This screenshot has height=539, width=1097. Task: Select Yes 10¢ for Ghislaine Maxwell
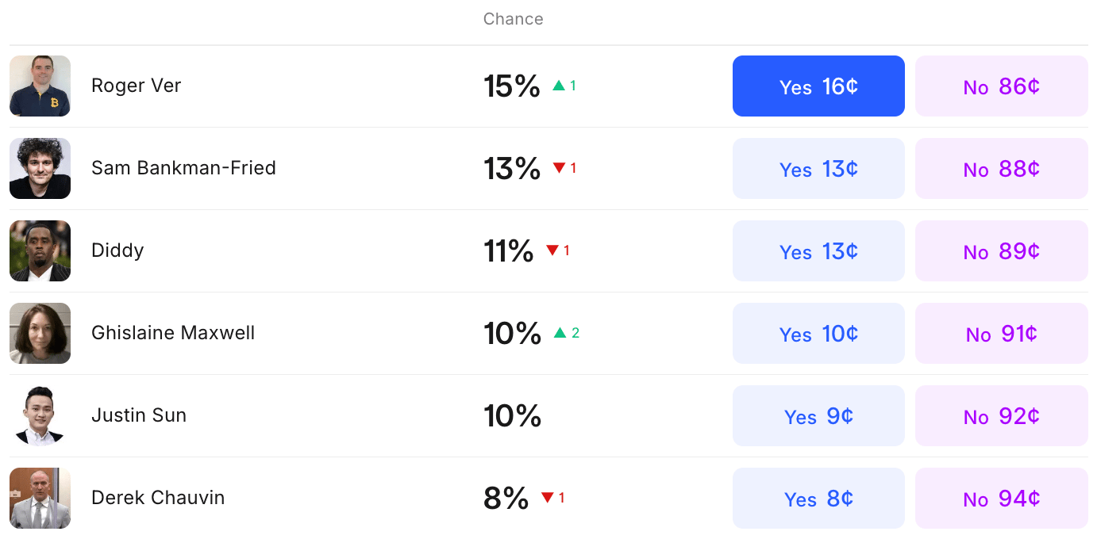(818, 333)
